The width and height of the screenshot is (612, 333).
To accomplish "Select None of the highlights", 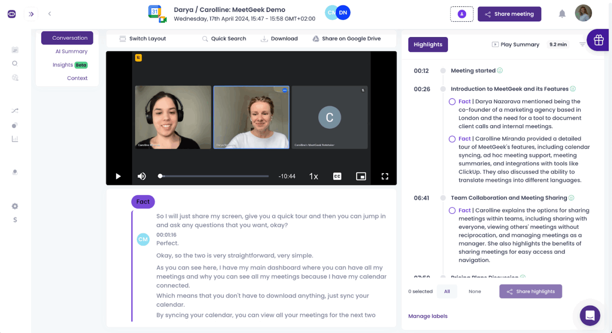I will (475, 291).
